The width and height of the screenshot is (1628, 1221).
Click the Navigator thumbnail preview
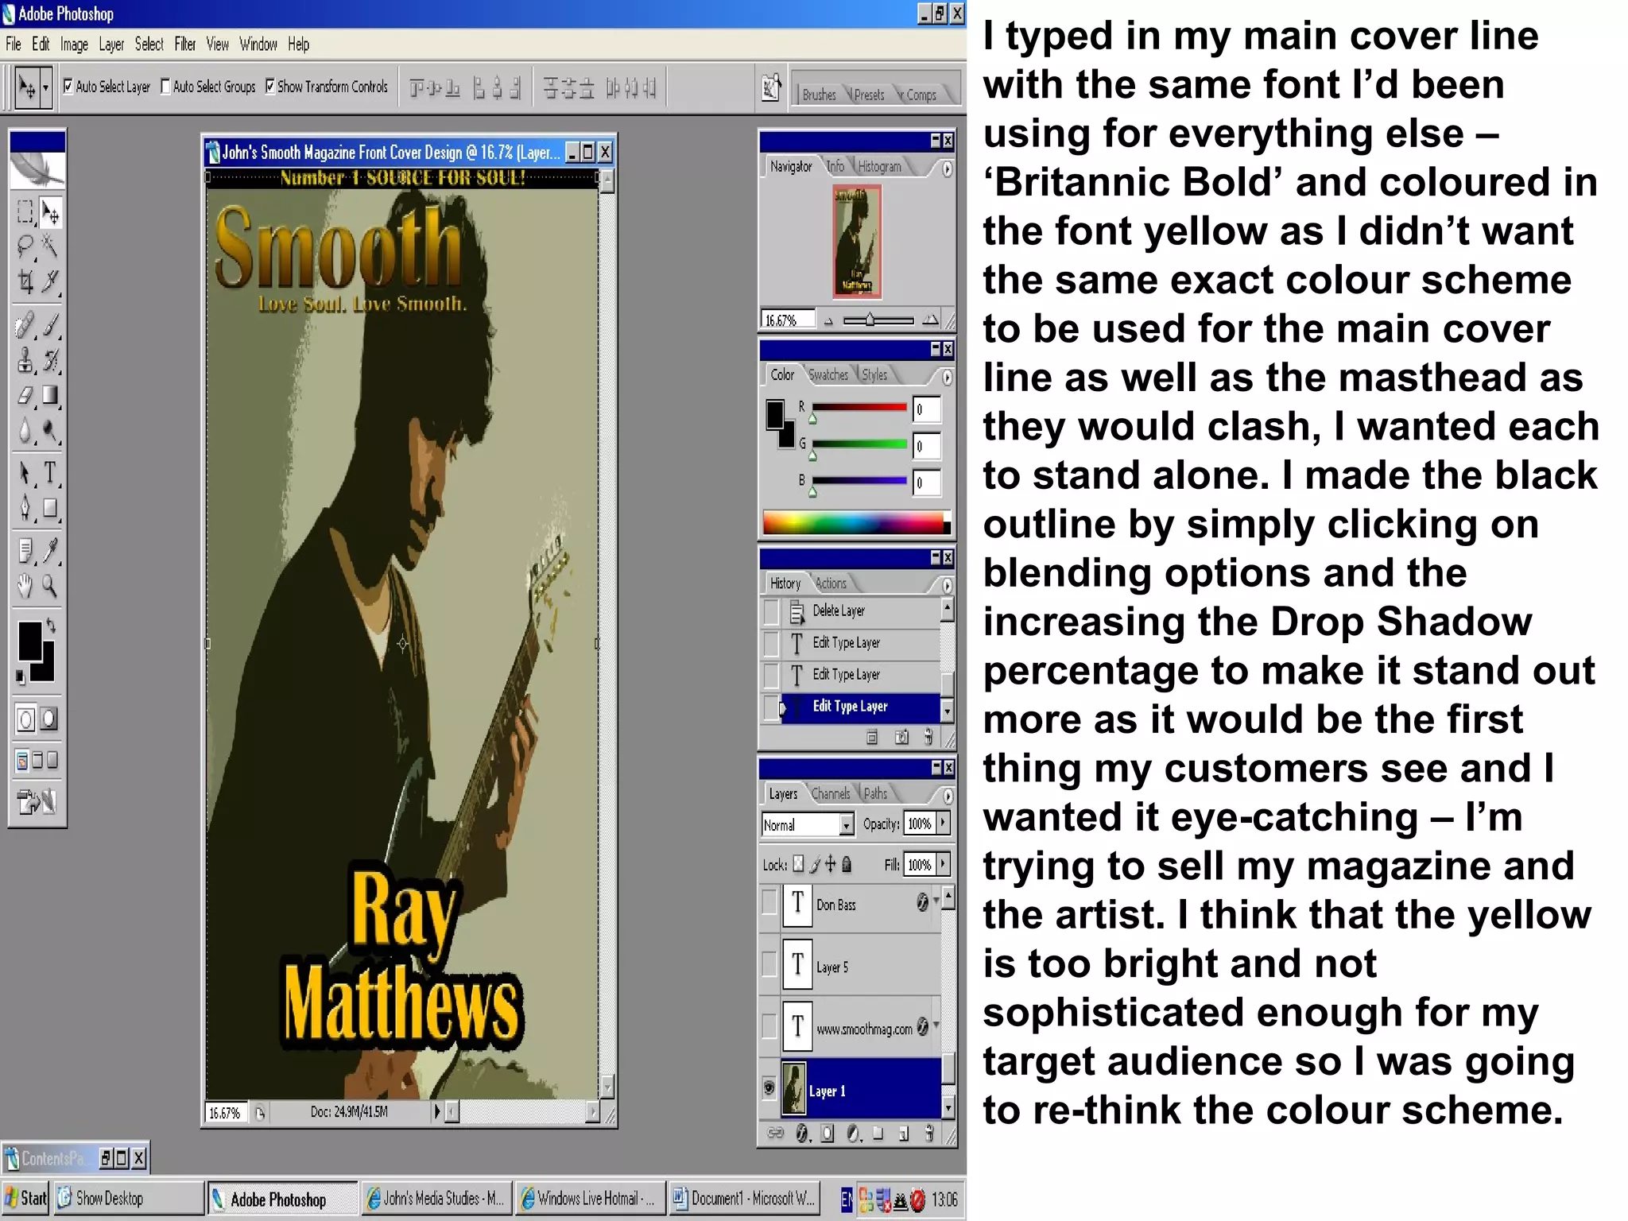click(856, 241)
